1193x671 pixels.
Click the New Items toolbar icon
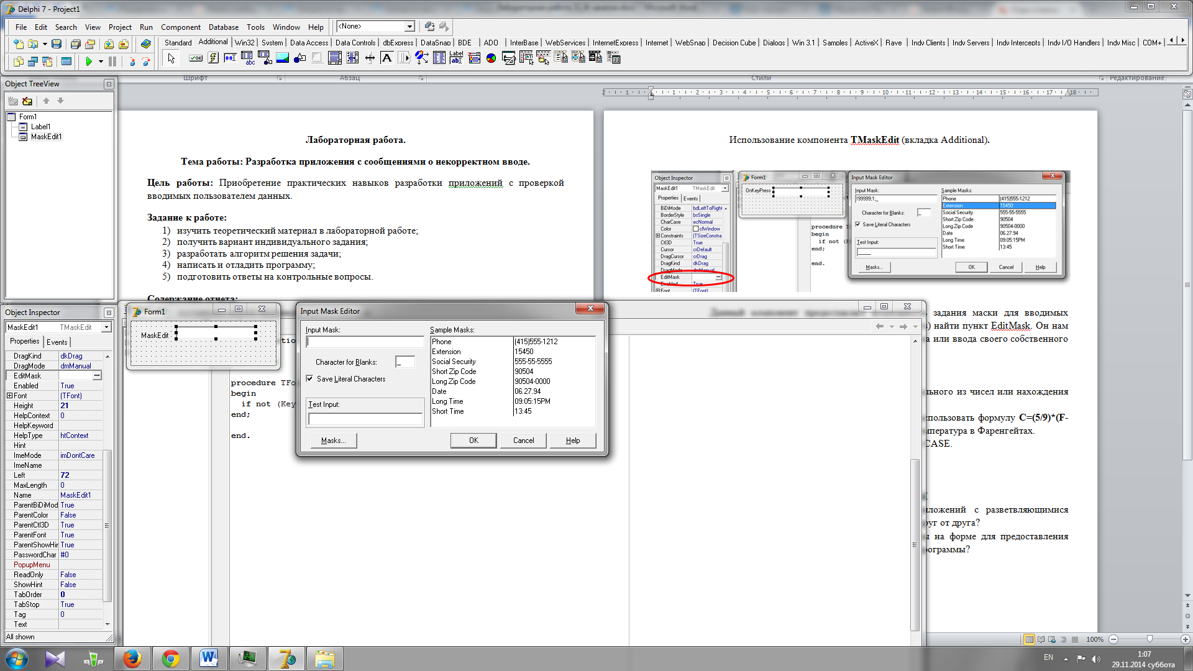pyautogui.click(x=19, y=44)
